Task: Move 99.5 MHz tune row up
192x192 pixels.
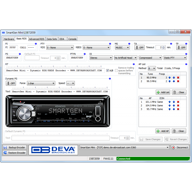Action: tap(170, 81)
